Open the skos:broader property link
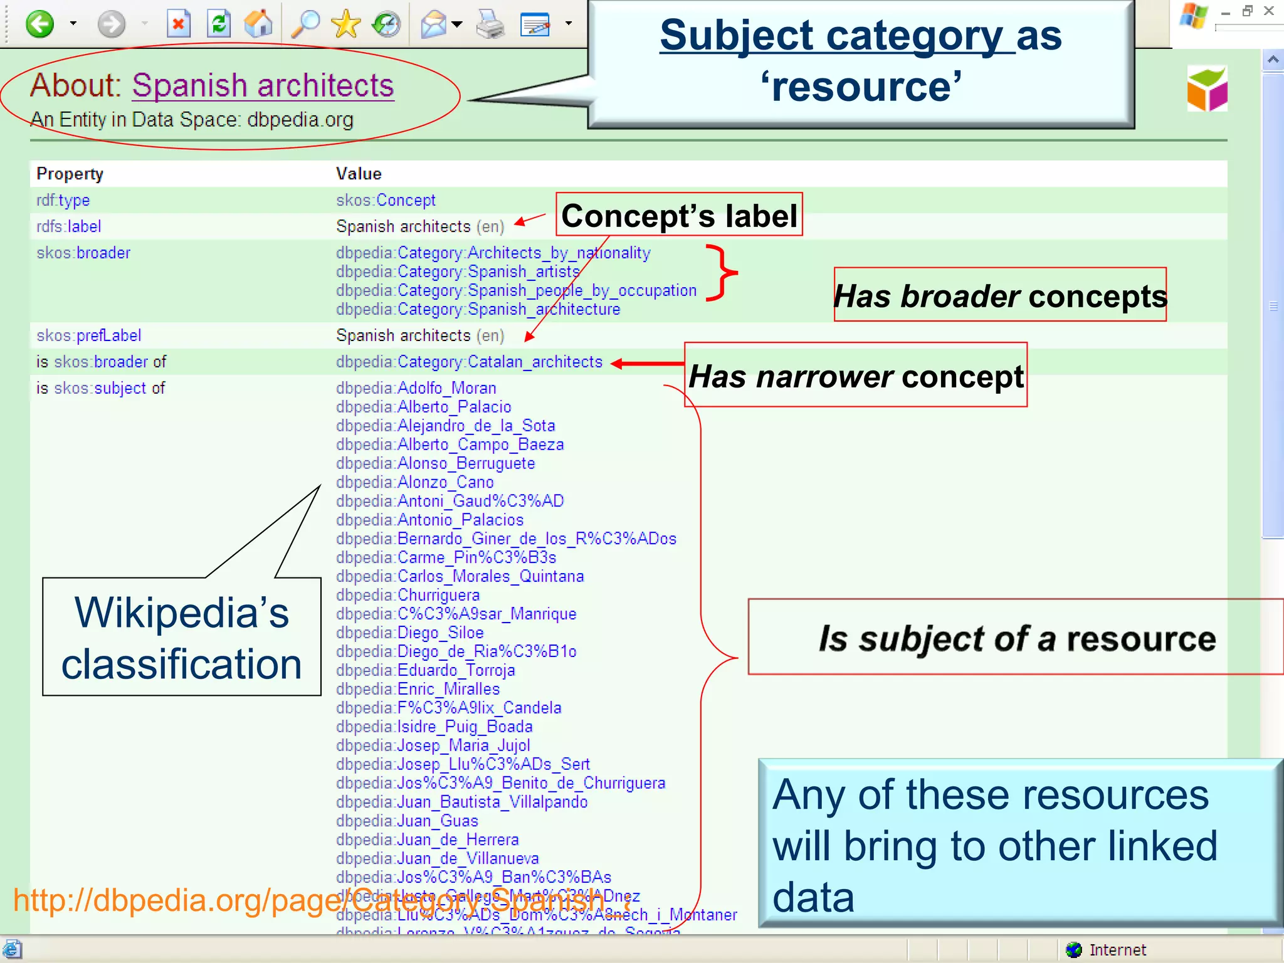 click(x=83, y=253)
